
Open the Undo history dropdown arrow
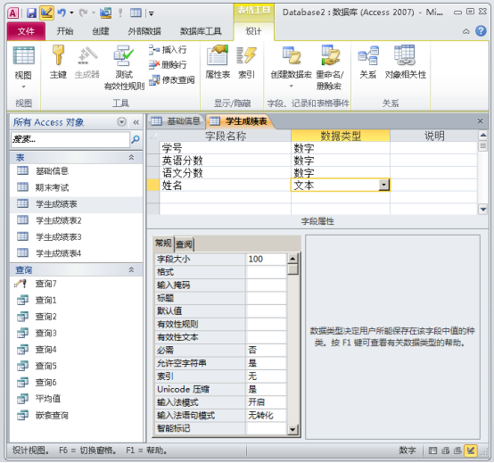click(72, 12)
